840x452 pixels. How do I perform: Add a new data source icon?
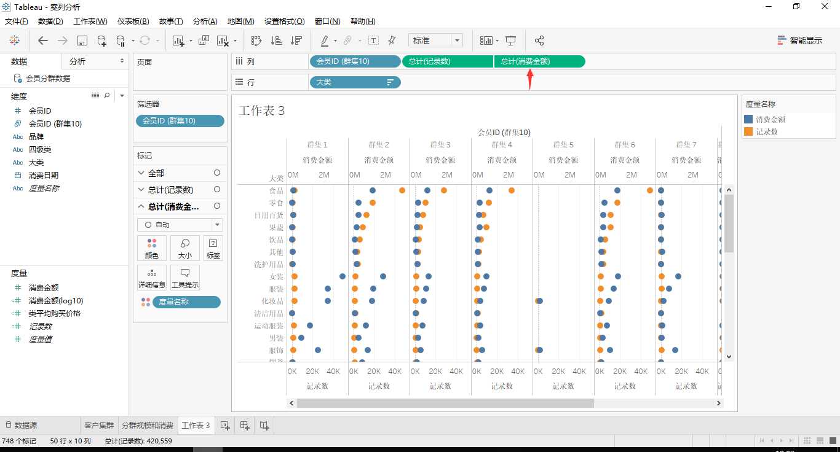pyautogui.click(x=102, y=41)
